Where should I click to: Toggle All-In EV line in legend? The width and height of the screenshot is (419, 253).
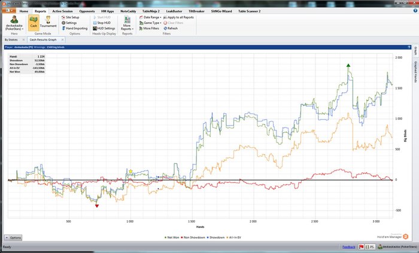pyautogui.click(x=233, y=237)
